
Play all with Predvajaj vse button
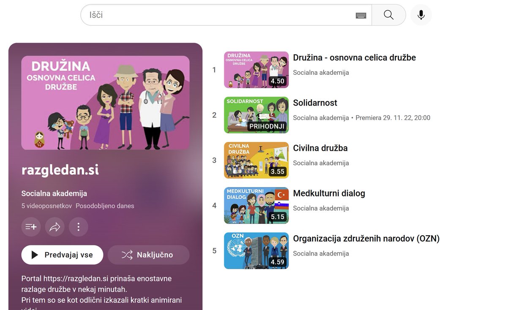coord(62,255)
